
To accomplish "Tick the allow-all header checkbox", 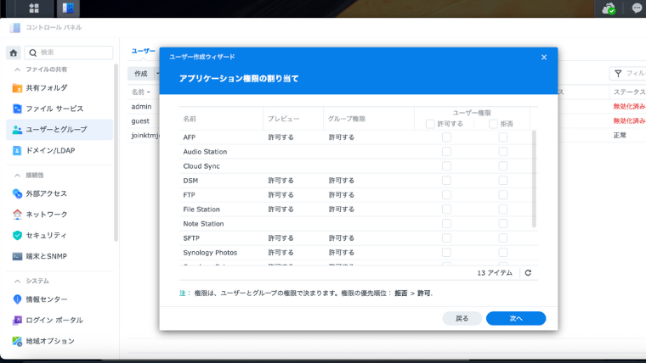I will (430, 124).
